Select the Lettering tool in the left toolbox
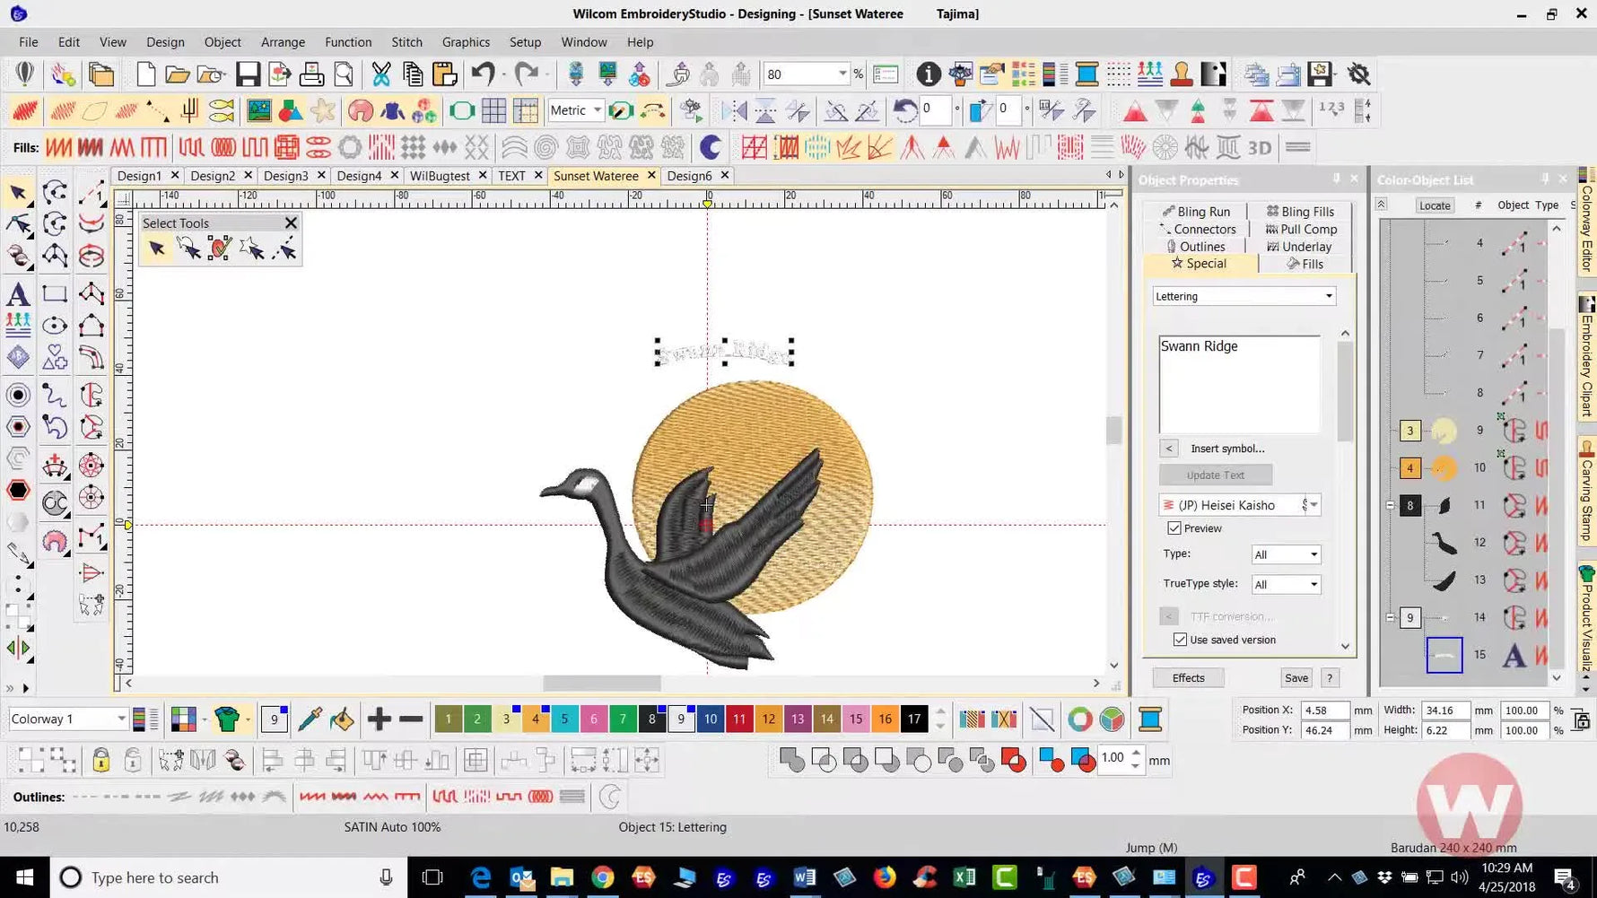 coord(19,293)
